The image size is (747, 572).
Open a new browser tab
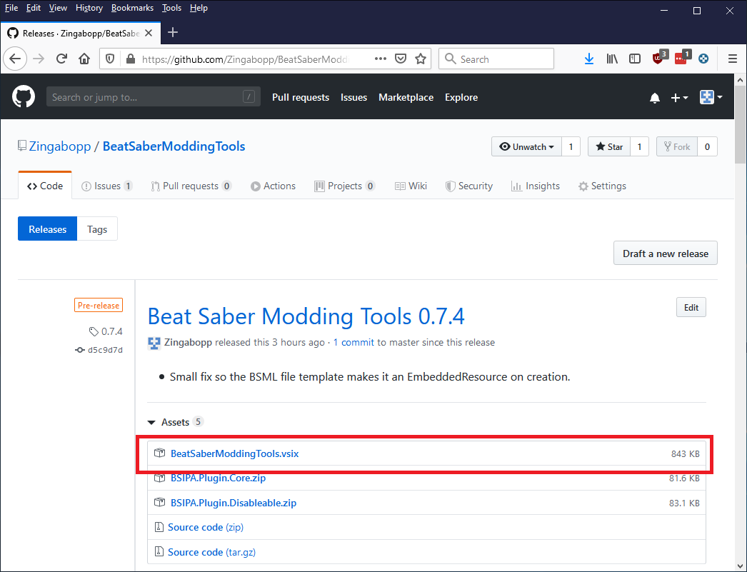(173, 32)
